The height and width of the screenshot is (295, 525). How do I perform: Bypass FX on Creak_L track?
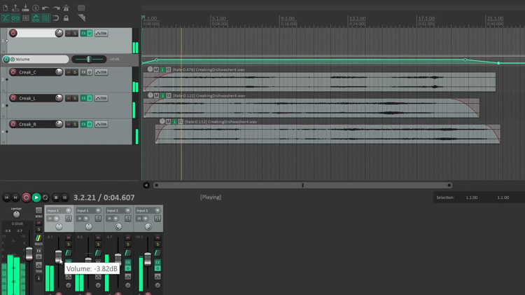tap(90, 98)
